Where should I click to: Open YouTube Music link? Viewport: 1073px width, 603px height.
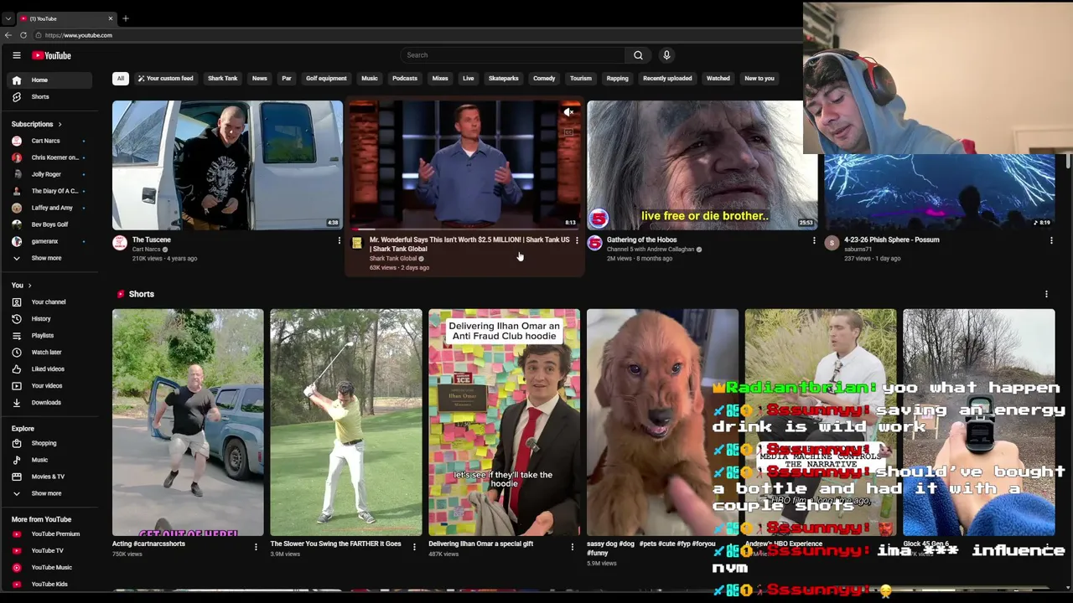click(50, 567)
